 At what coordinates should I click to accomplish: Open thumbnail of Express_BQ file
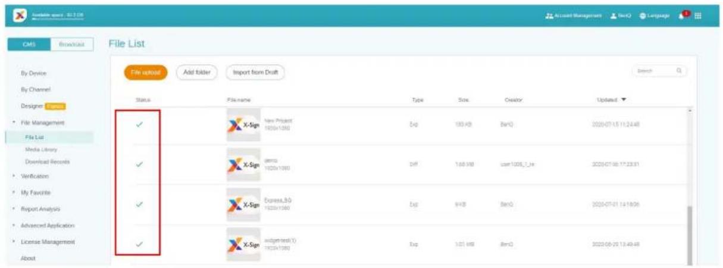(243, 204)
